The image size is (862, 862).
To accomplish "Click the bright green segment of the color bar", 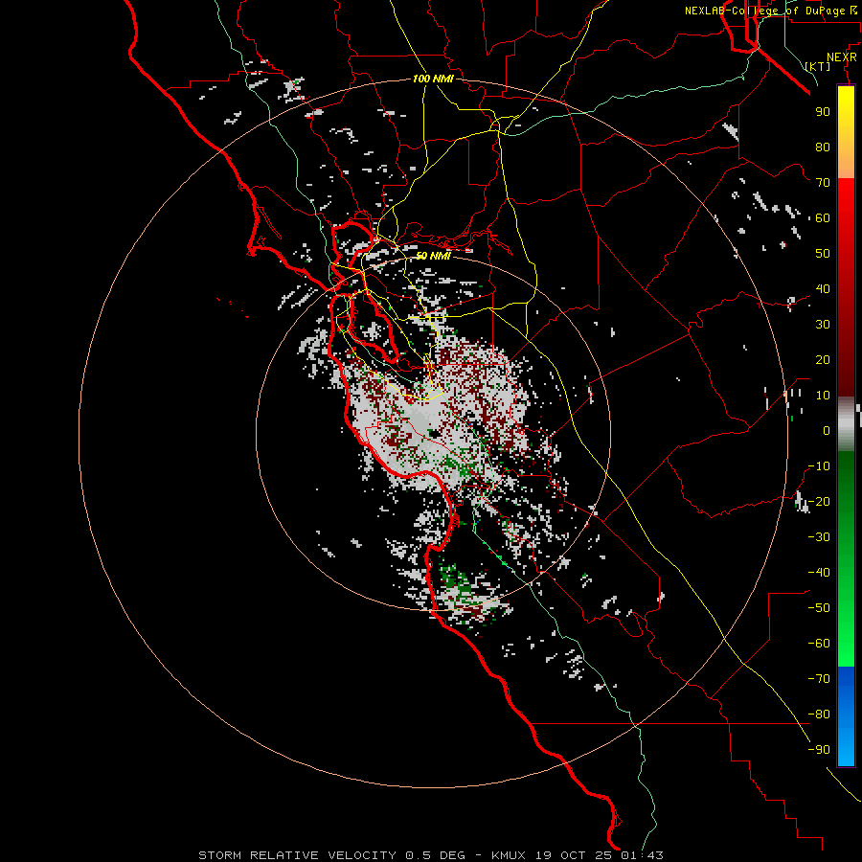I will (x=846, y=632).
